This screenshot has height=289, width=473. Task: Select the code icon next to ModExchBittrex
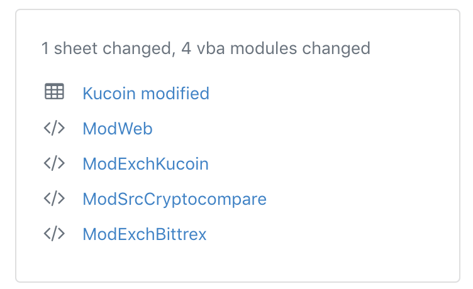(54, 234)
